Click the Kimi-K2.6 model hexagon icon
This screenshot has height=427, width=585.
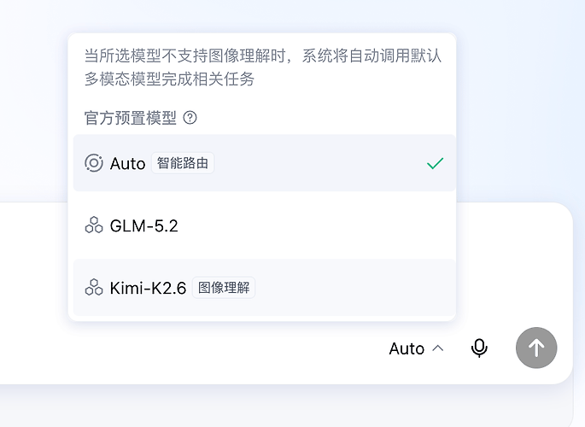coord(94,288)
